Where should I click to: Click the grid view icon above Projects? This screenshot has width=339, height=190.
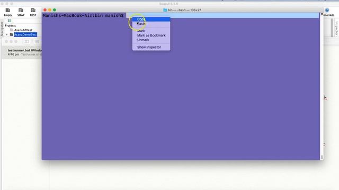tap(10, 21)
